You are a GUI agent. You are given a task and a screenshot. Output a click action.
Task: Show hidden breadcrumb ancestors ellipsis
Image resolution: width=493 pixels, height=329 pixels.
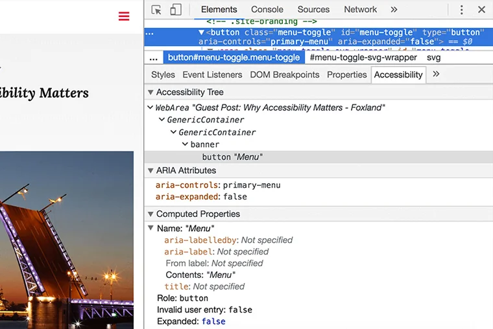point(154,58)
